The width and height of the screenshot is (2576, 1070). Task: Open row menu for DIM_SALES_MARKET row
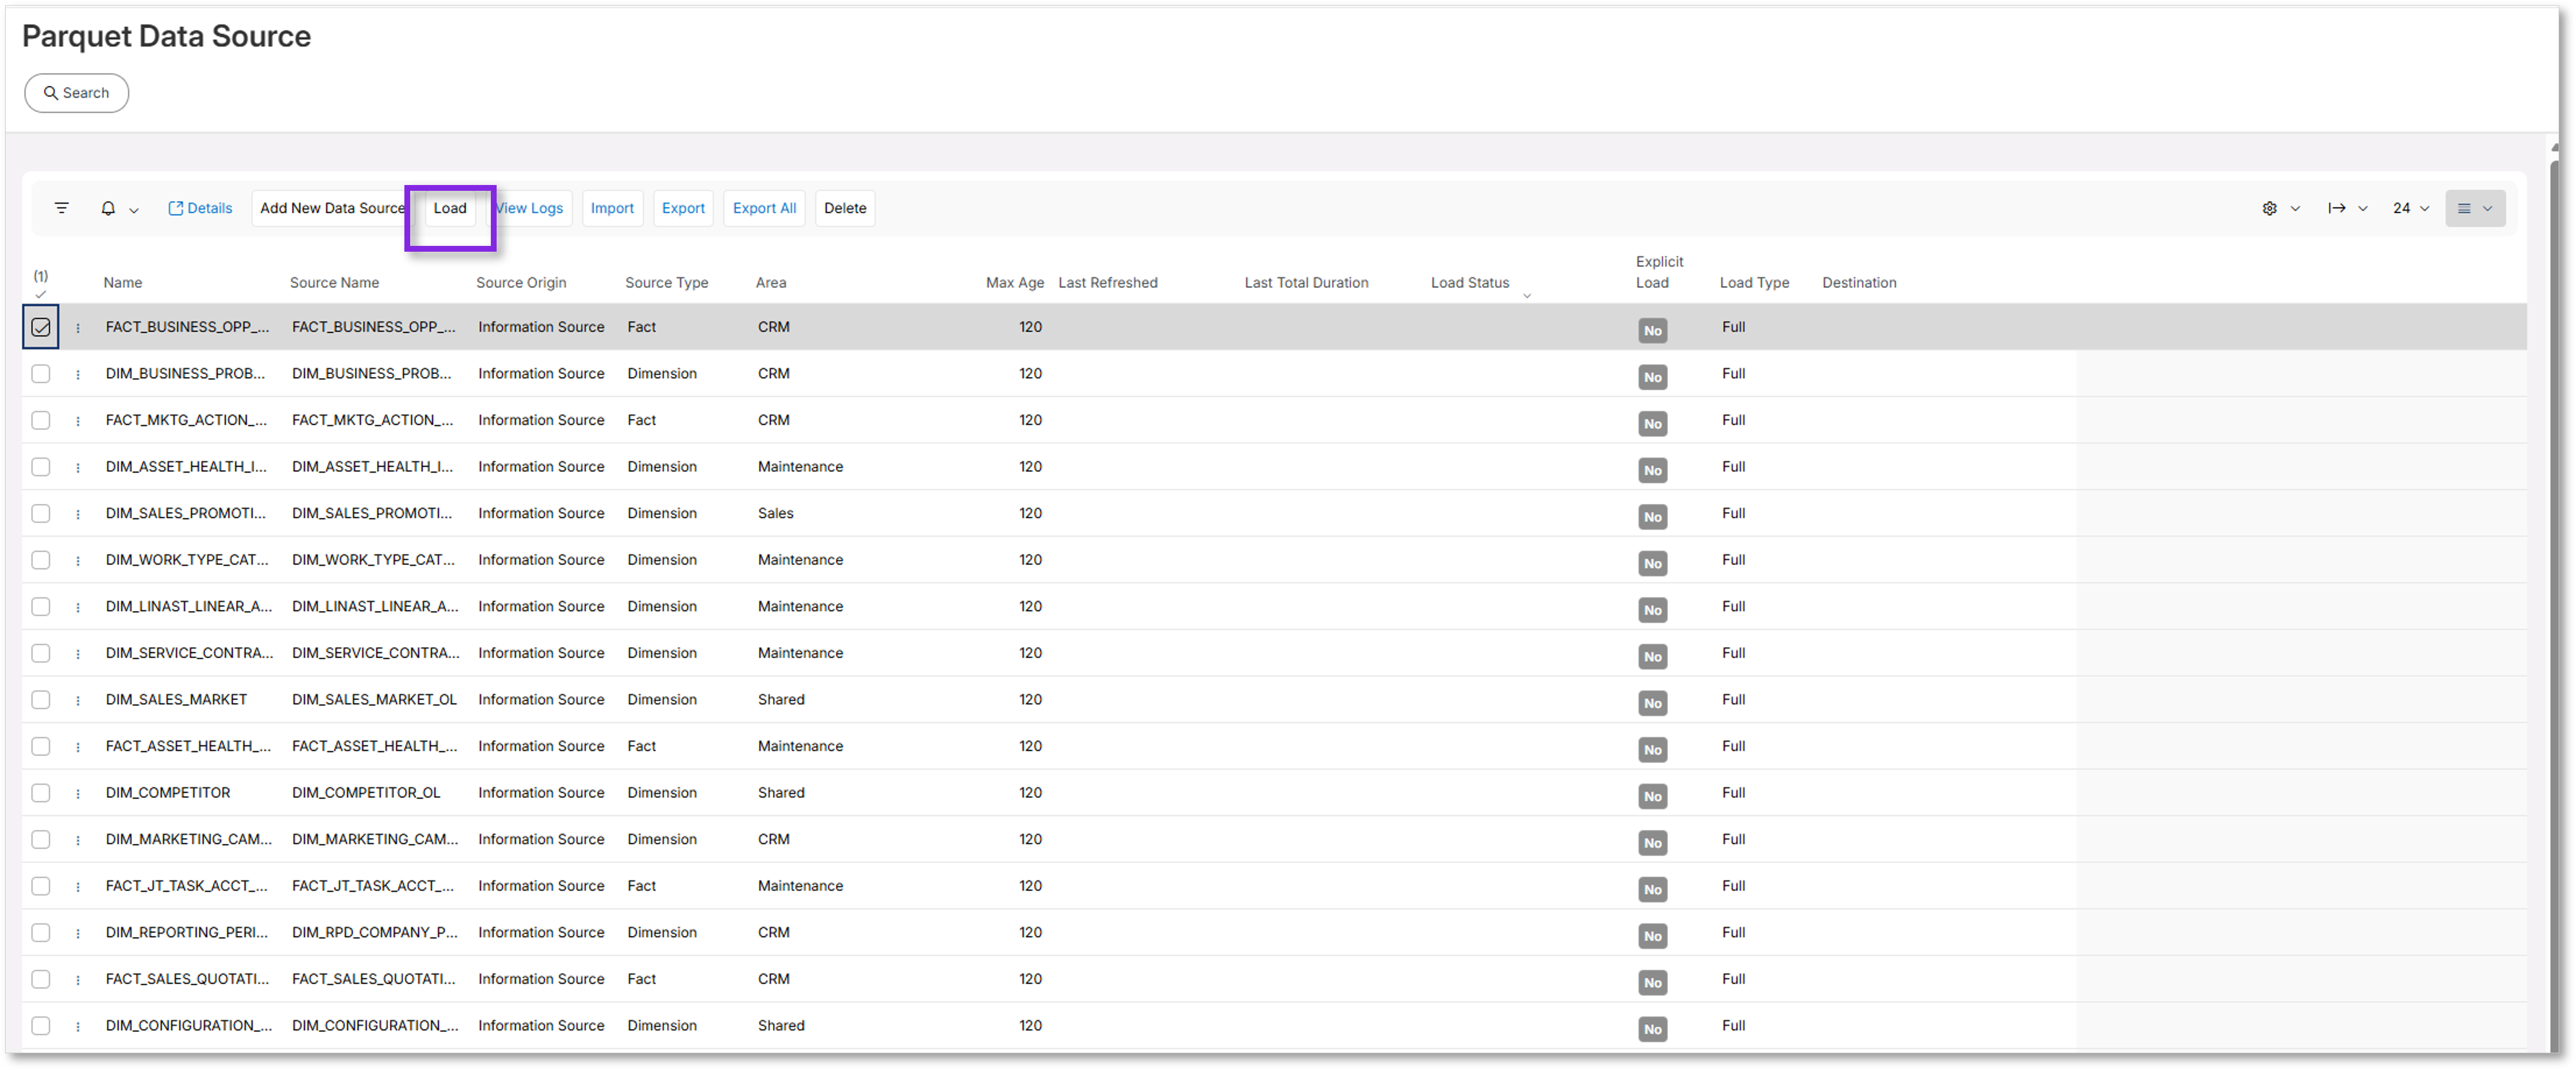pos(78,700)
